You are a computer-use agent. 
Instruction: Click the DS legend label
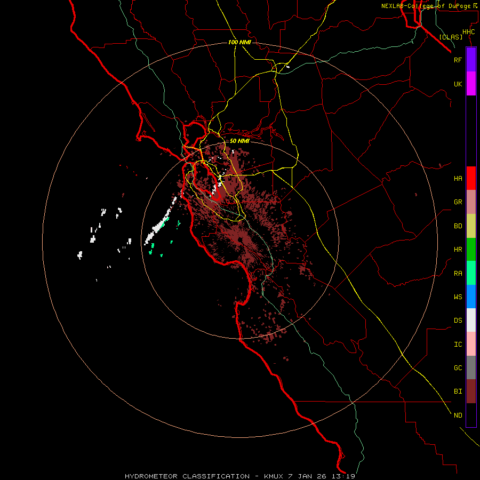click(x=458, y=321)
